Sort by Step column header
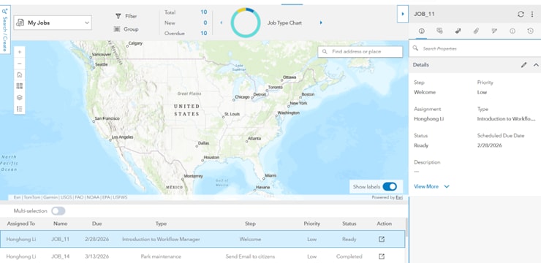This screenshot has width=541, height=263. pos(250,224)
